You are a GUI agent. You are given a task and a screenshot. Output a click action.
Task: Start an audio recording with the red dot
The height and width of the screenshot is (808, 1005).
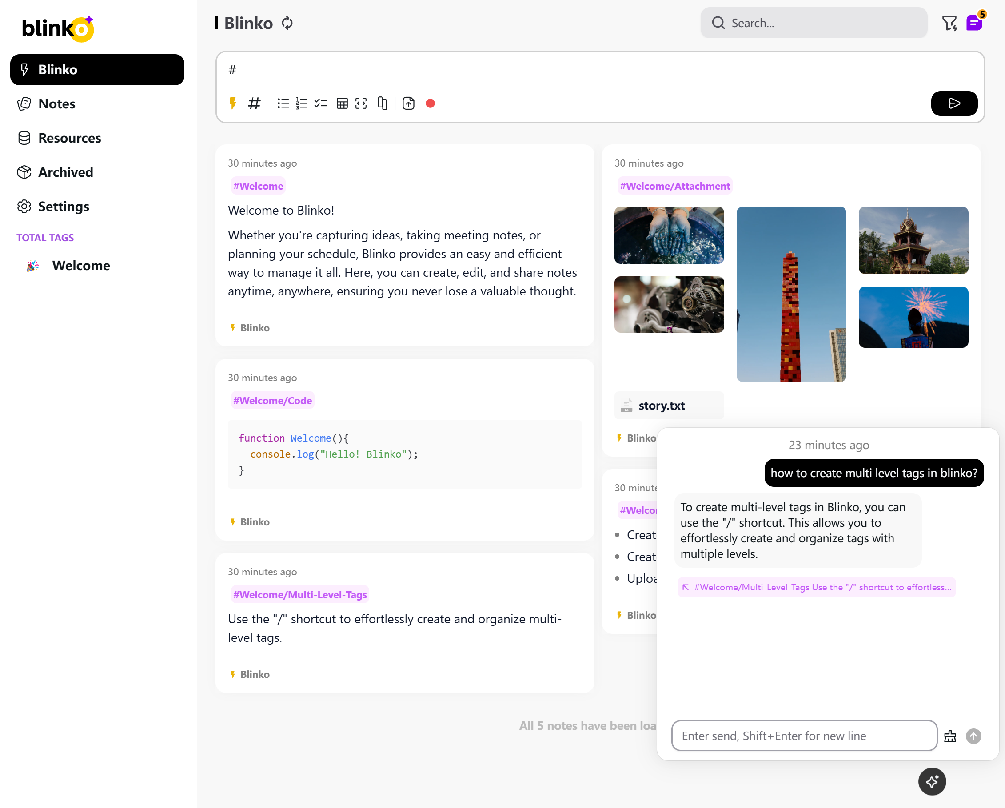click(x=430, y=103)
